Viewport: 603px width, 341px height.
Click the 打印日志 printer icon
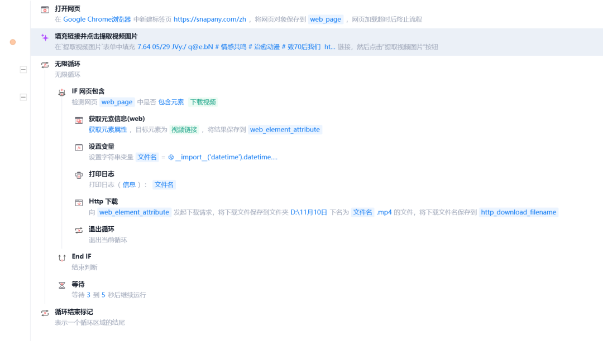pos(79,176)
